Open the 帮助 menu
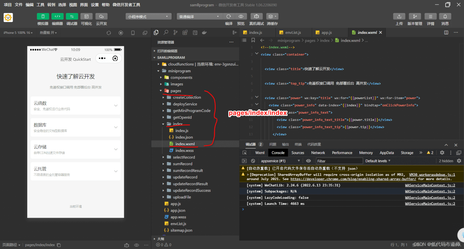Screen dimensions: 464x249 106,5
